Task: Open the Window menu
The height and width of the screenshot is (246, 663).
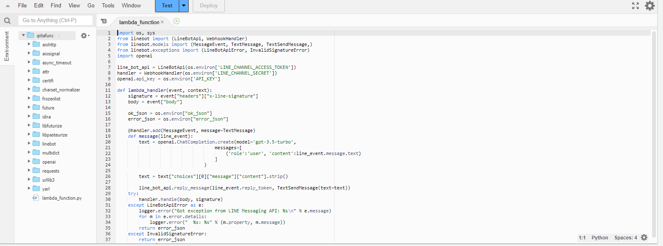Action: 131,6
